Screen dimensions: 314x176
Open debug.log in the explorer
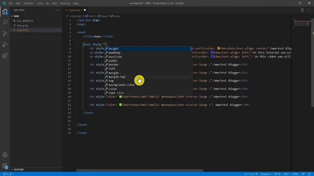tap(22, 25)
